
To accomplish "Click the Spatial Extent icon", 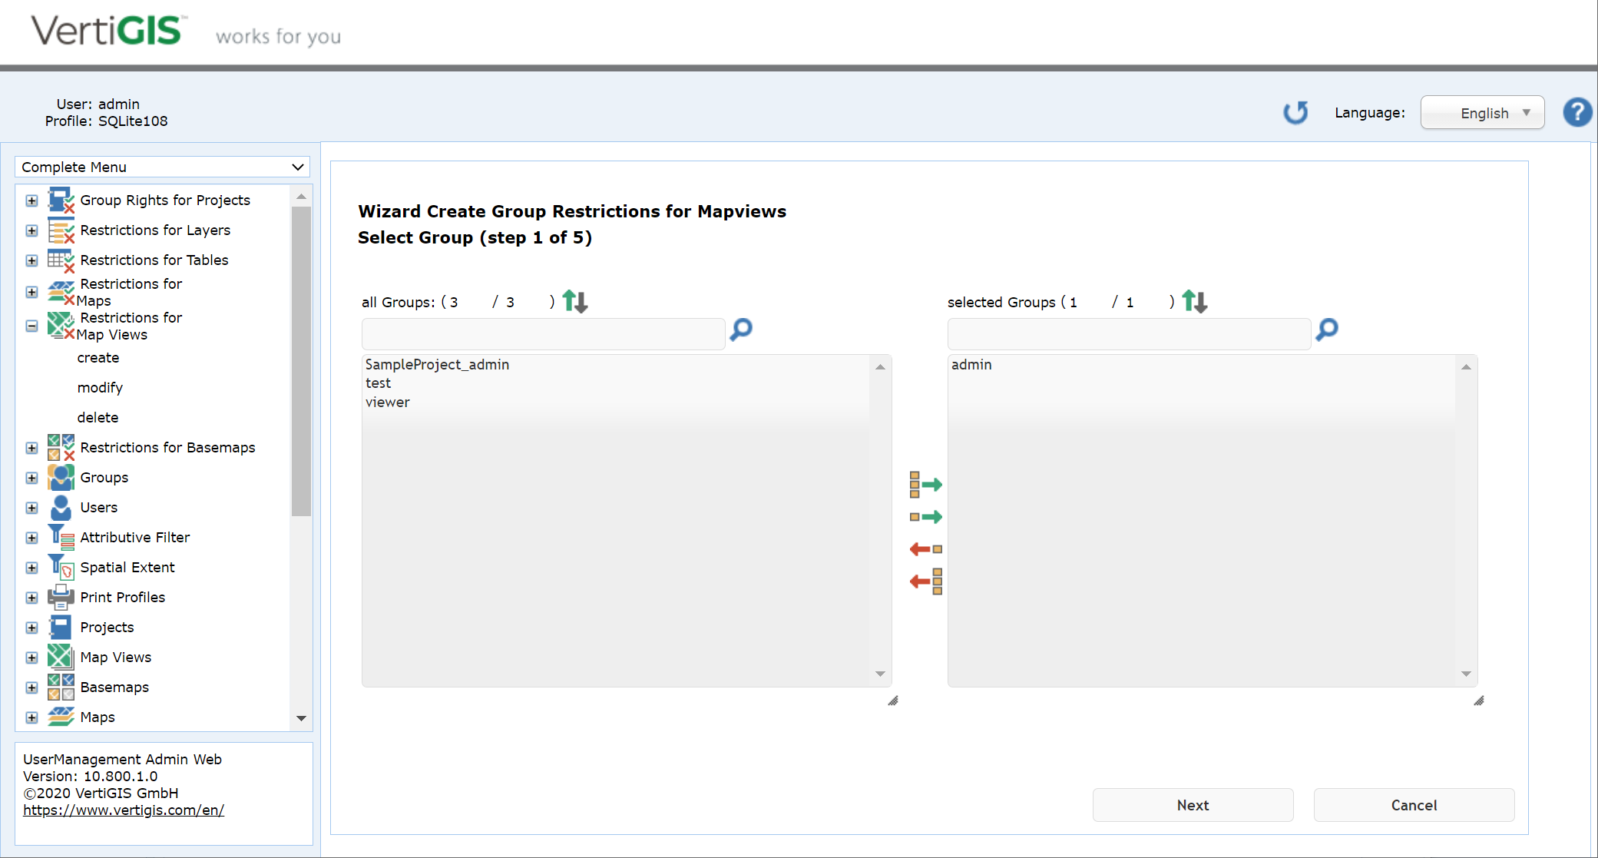I will tap(61, 567).
